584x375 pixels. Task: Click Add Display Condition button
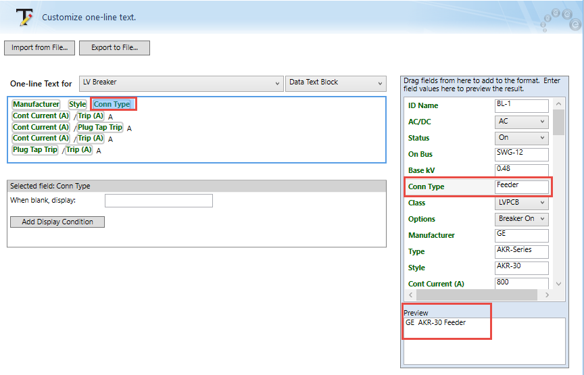[x=57, y=222]
